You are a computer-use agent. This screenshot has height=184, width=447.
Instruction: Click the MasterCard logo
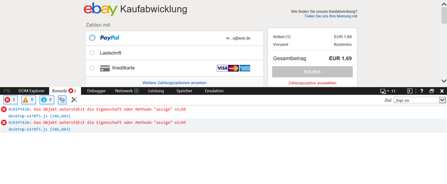pos(234,68)
